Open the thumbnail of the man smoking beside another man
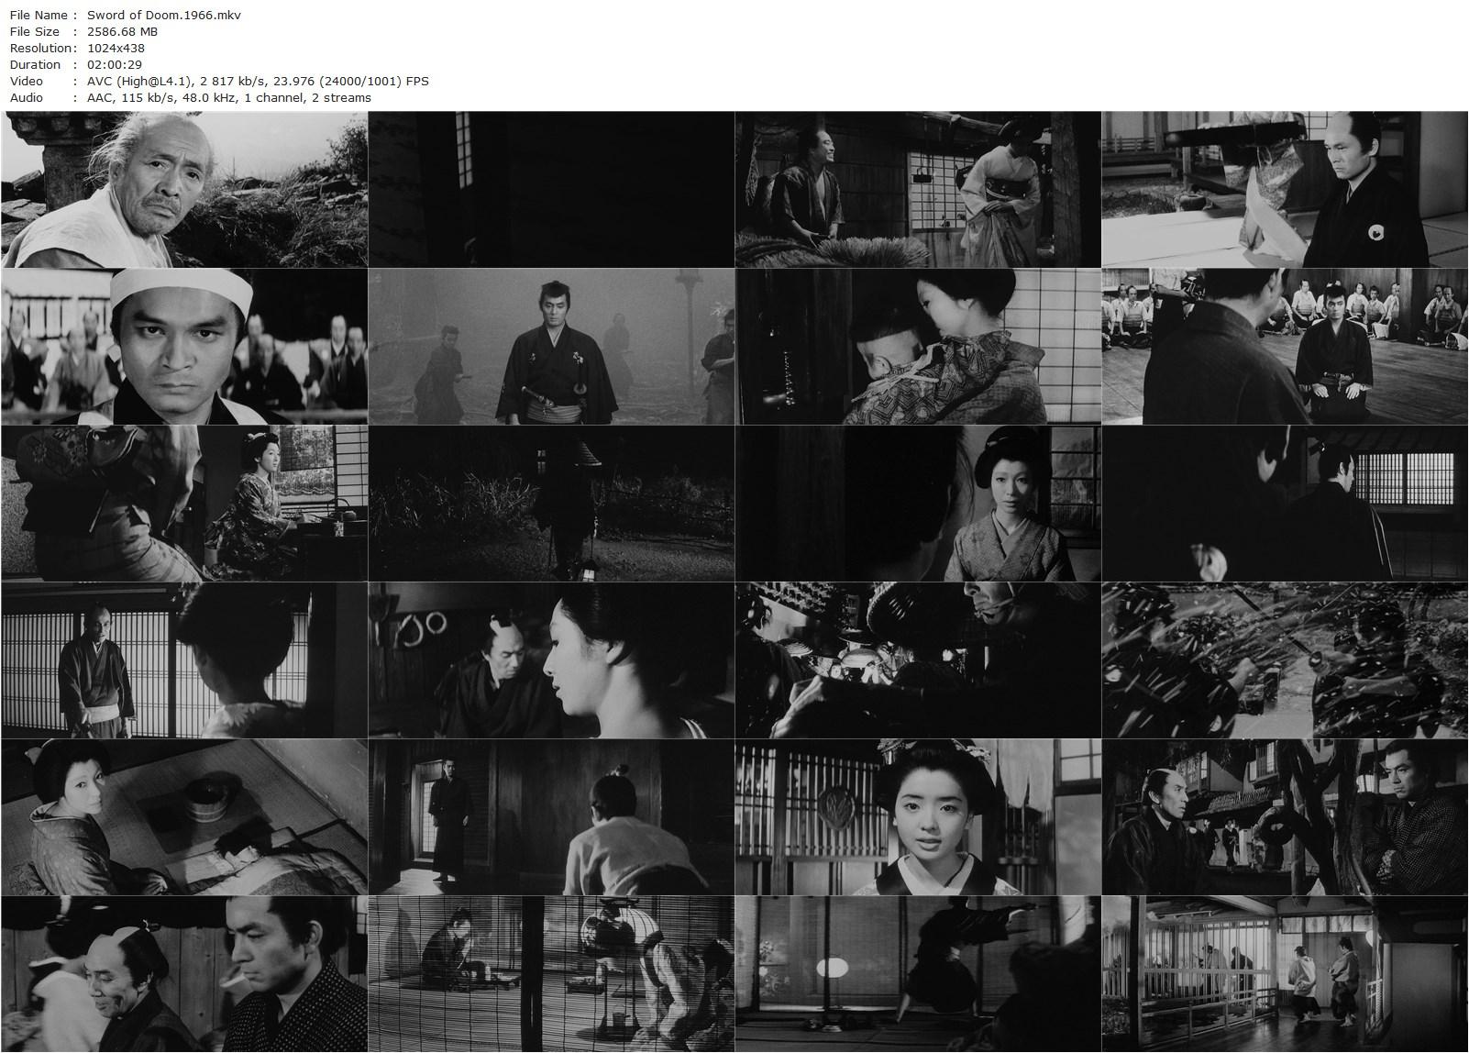 183,972
